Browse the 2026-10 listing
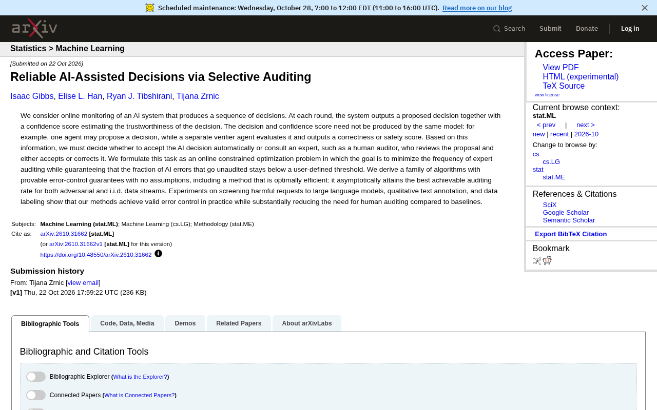This screenshot has width=657, height=410. (x=586, y=134)
